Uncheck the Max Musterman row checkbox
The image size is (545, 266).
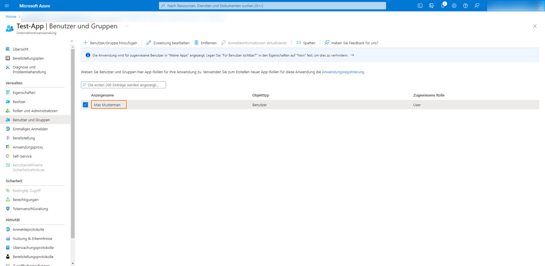[85, 105]
